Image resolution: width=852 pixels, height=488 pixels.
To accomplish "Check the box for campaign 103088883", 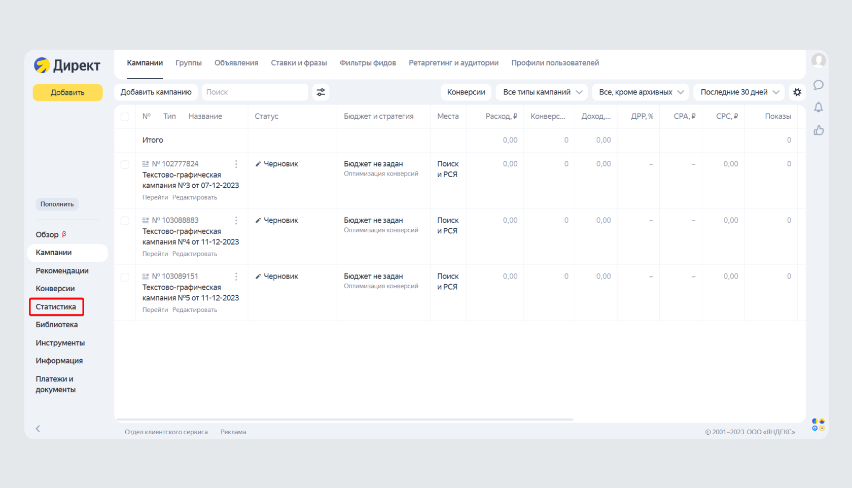I will click(125, 221).
